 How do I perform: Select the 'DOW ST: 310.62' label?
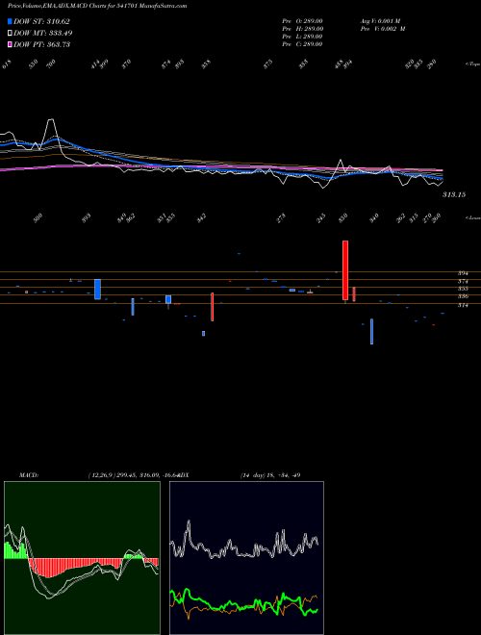41,21
